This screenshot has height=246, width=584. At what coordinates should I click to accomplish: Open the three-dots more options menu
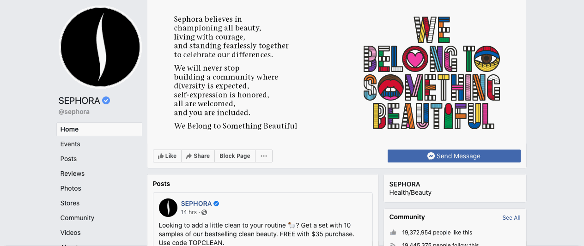264,156
